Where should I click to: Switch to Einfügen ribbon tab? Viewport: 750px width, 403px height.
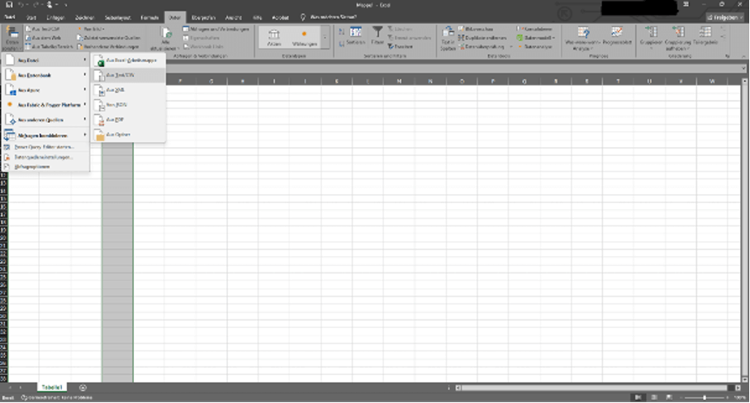point(55,17)
